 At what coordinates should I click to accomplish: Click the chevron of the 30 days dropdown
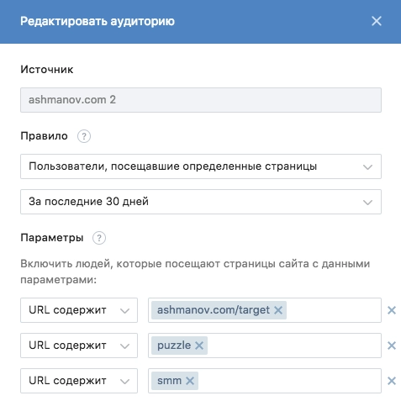(x=367, y=203)
